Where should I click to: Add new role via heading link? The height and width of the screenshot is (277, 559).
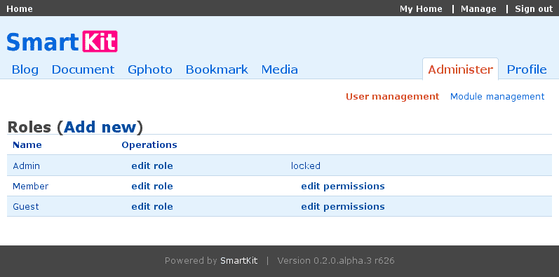coord(100,127)
